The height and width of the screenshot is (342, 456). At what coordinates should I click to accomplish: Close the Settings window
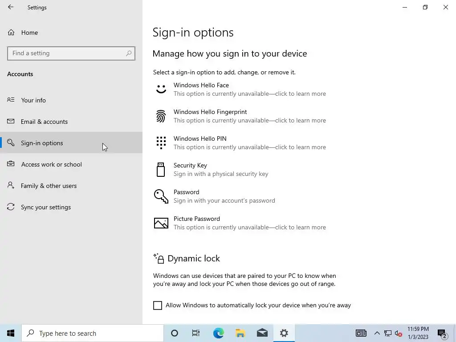[x=445, y=7]
